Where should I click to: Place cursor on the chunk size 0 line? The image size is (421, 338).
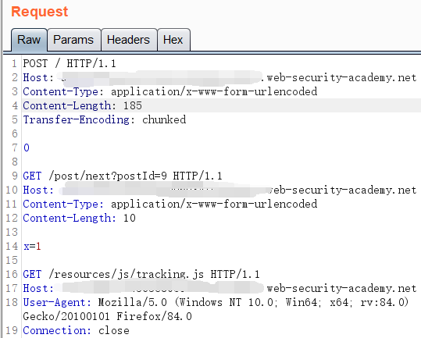(x=27, y=148)
